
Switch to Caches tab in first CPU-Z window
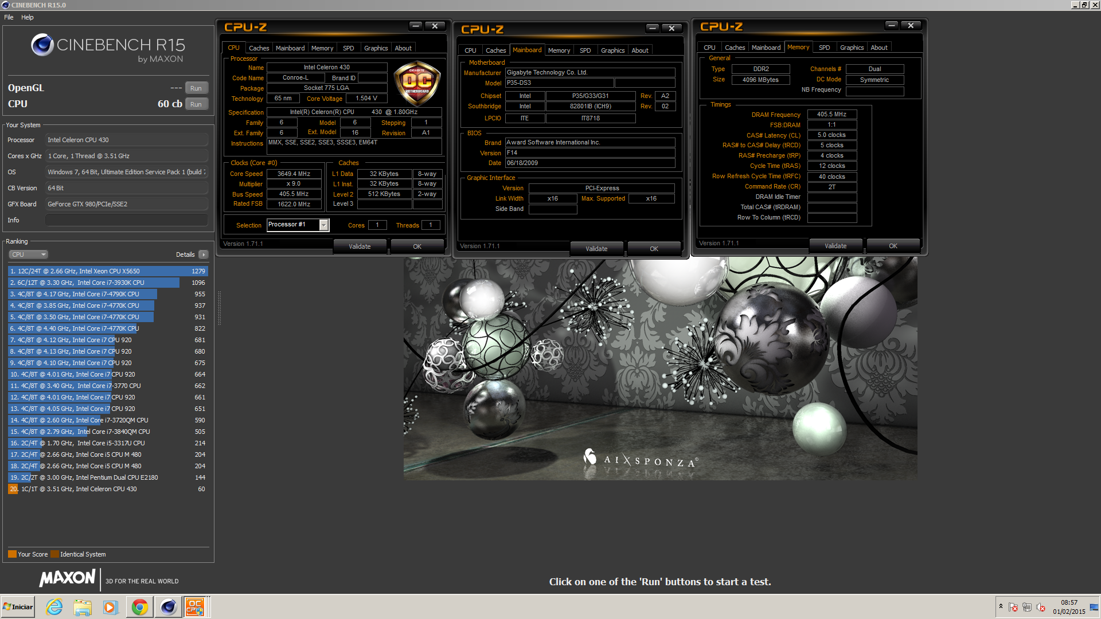[x=259, y=48]
